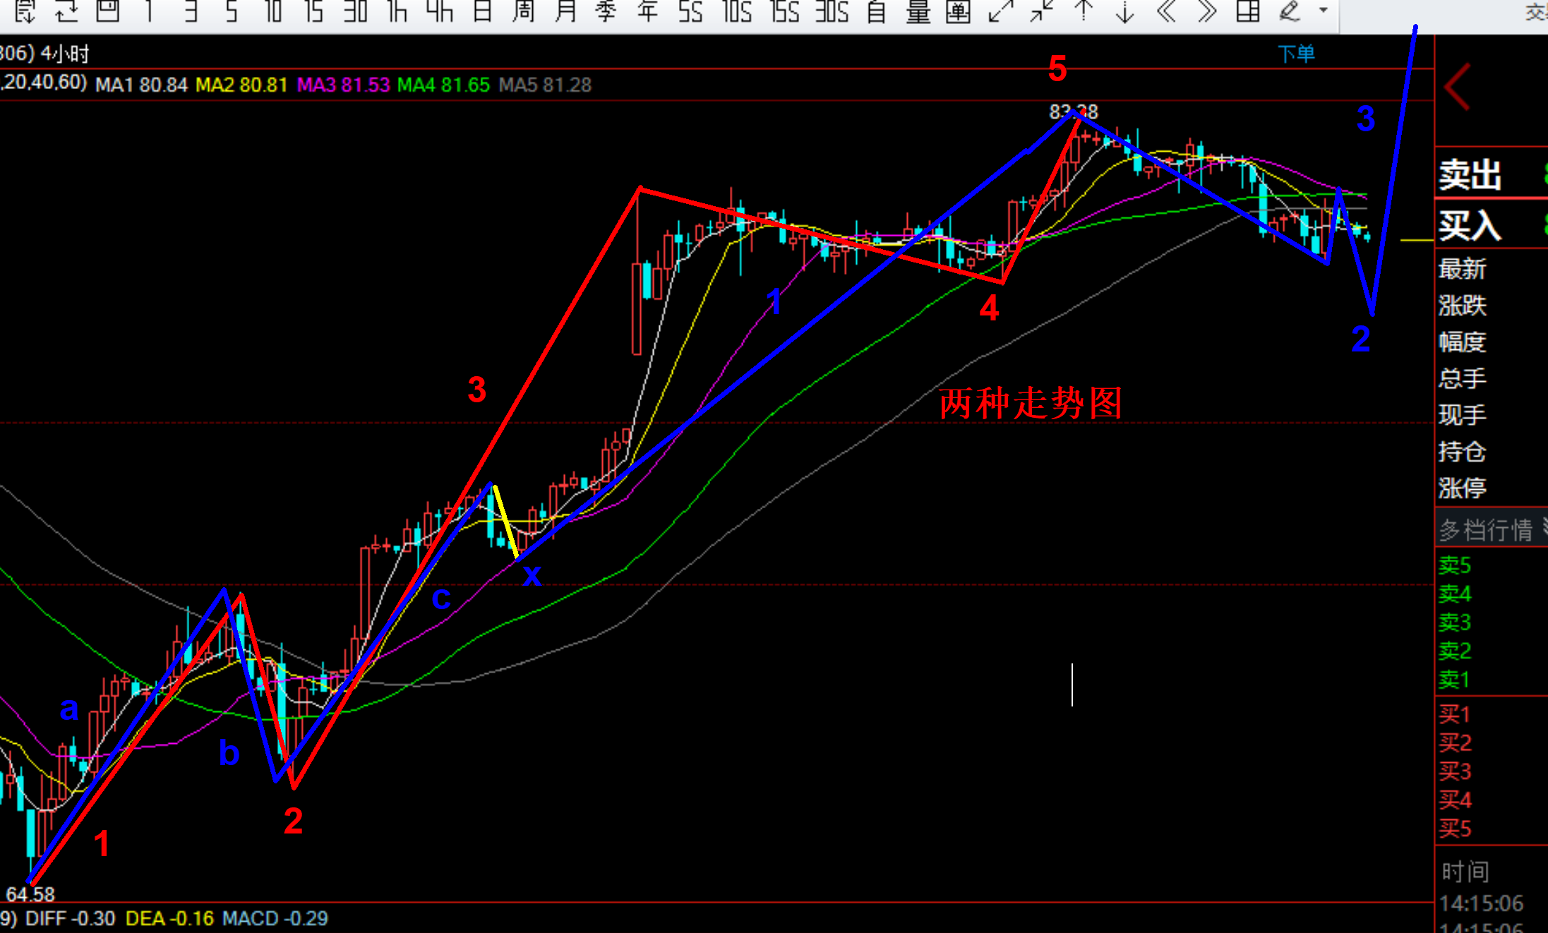Click the double right chevron icon

[x=1207, y=11]
